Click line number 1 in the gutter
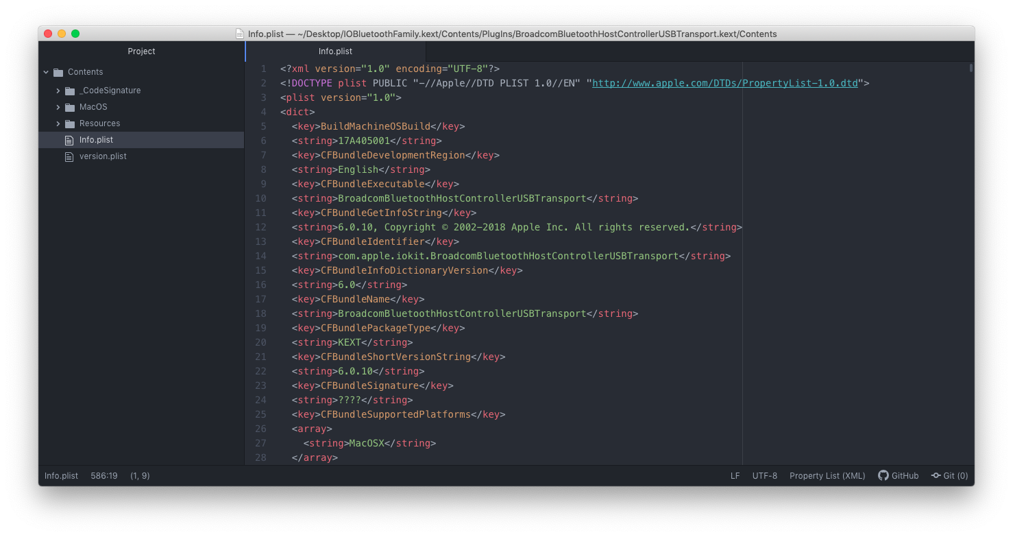 (x=263, y=69)
